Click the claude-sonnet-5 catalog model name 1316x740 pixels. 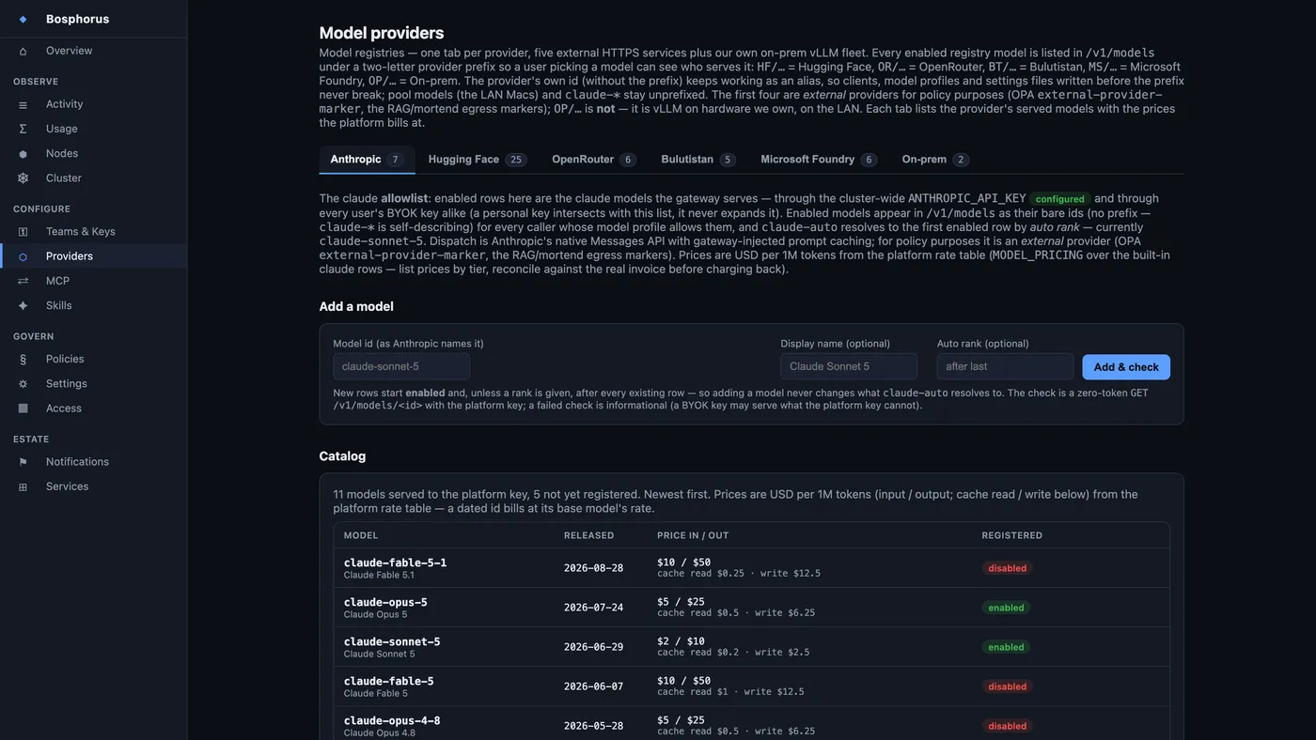392,641
